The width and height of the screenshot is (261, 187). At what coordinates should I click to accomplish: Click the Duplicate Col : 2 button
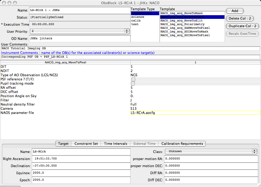[242, 26]
